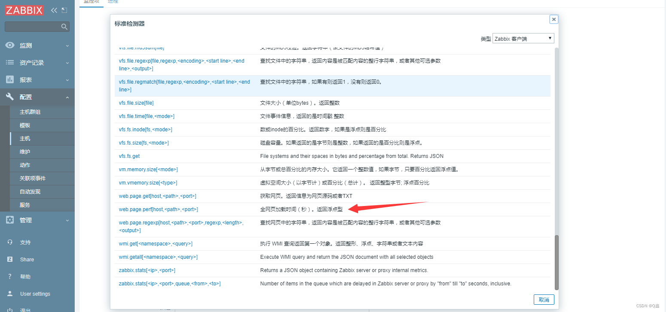
Task: Click the dialog's vertical scrollbar thumb
Action: tap(557, 262)
